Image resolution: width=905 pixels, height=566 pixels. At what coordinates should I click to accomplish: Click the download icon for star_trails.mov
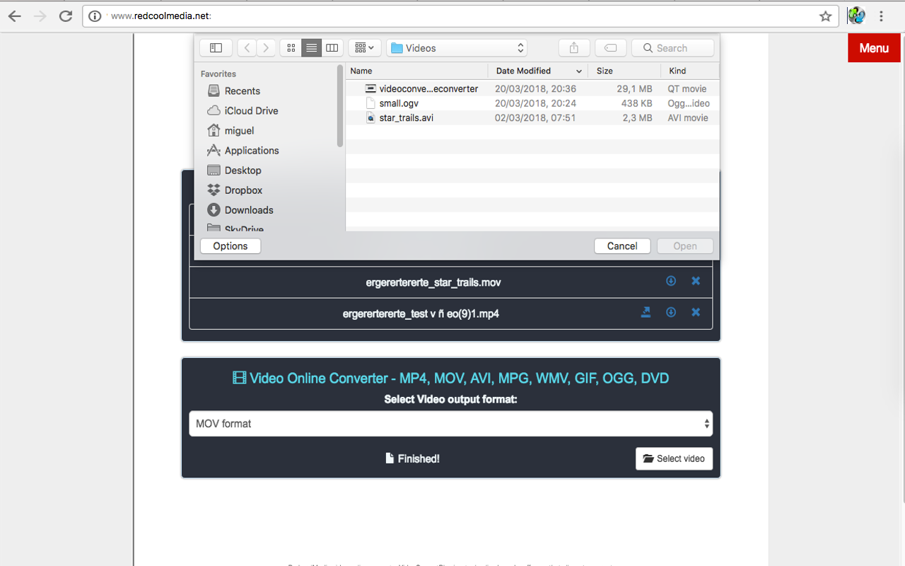click(x=671, y=281)
